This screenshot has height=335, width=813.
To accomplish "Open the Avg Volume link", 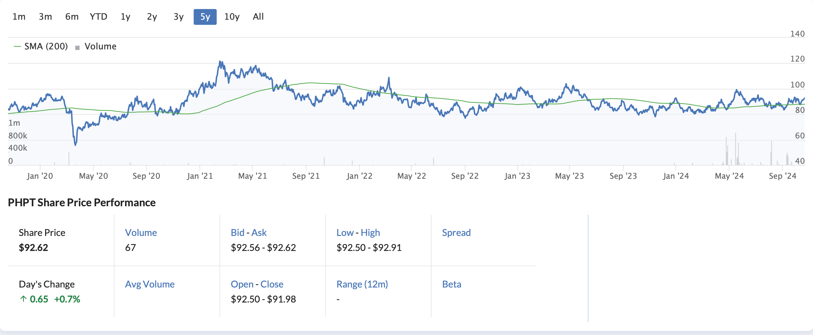I will pos(149,284).
